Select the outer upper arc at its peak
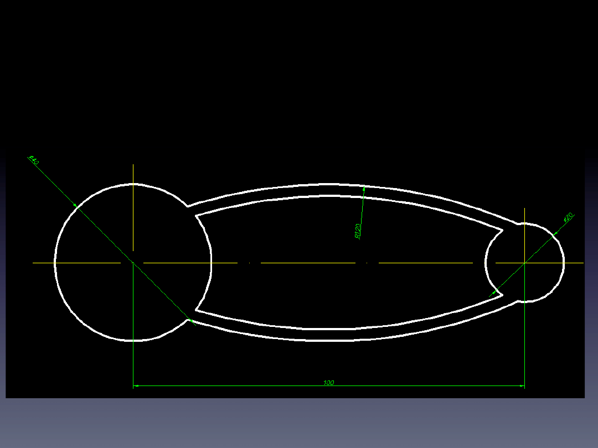The height and width of the screenshot is (448, 598). (x=329, y=184)
